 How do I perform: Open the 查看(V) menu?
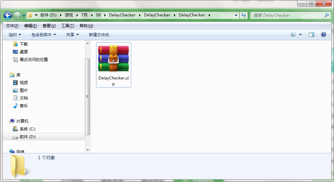tap(49, 26)
